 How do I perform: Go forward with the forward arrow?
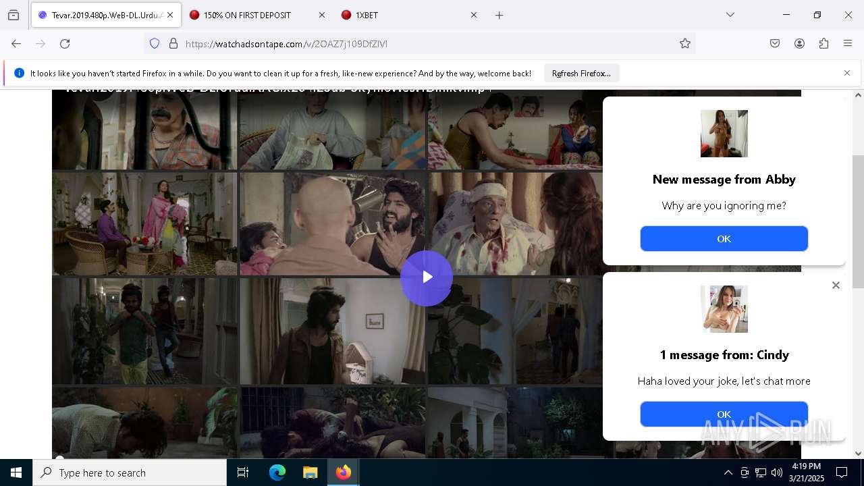tap(40, 43)
